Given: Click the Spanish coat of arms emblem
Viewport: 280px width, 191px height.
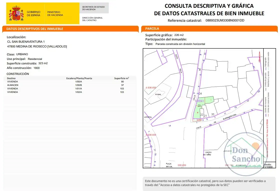Looking at the screenshot, I should [16, 13].
